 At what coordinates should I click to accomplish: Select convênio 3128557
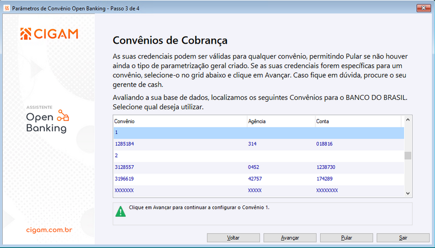point(258,167)
